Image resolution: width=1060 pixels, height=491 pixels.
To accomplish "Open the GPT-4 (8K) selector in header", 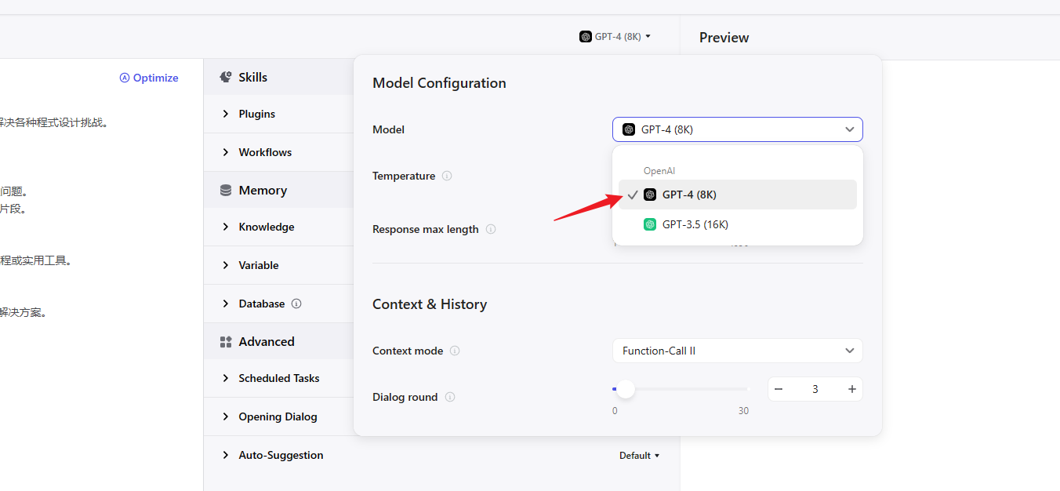I will [x=615, y=36].
